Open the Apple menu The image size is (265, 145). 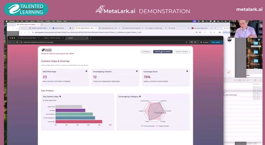pos(7,21)
